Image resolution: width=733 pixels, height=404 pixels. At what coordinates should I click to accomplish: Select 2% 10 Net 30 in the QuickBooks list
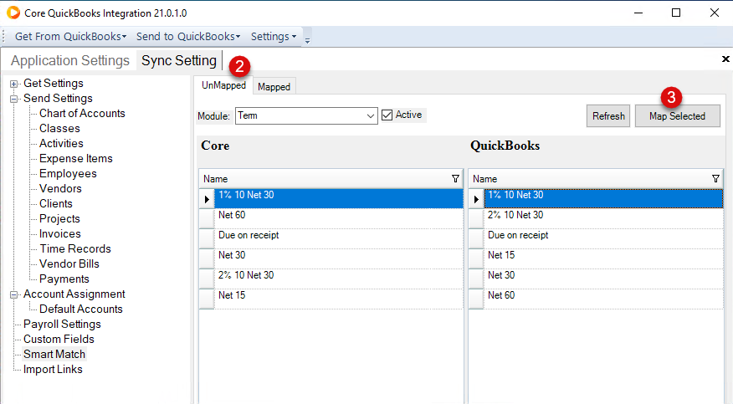(603, 218)
